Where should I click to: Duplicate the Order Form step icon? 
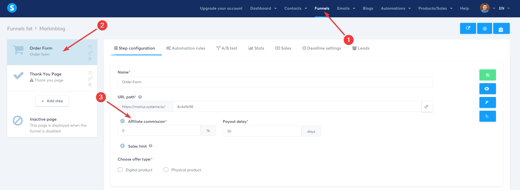click(x=90, y=47)
